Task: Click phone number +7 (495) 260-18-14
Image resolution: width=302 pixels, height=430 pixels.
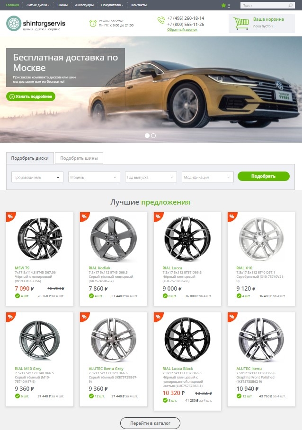Action: (x=186, y=18)
